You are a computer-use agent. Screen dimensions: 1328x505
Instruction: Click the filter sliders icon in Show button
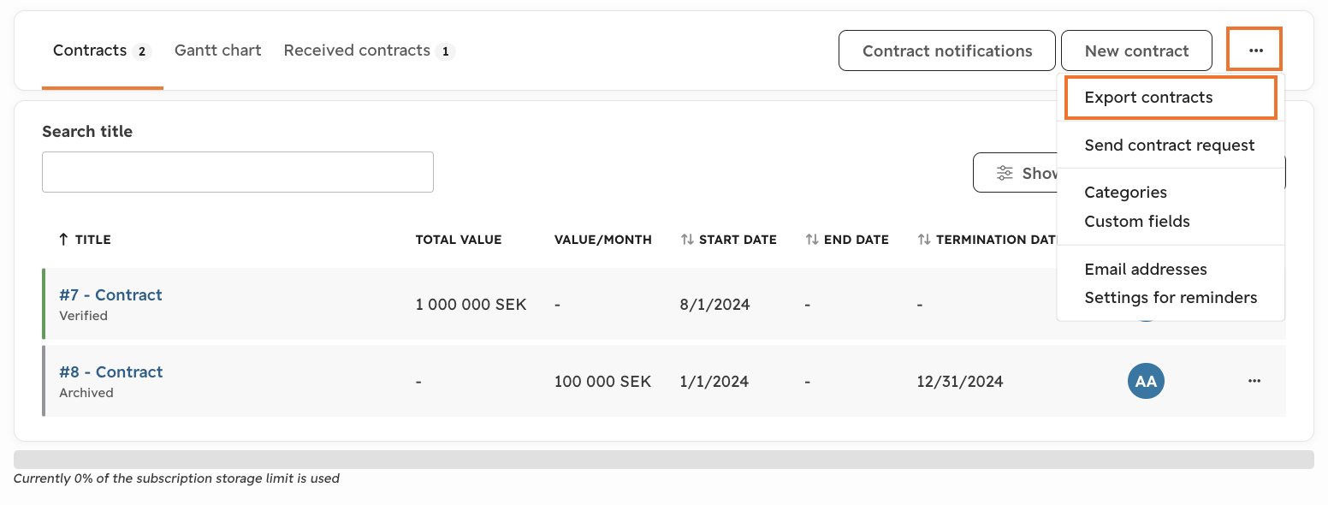(x=1005, y=173)
